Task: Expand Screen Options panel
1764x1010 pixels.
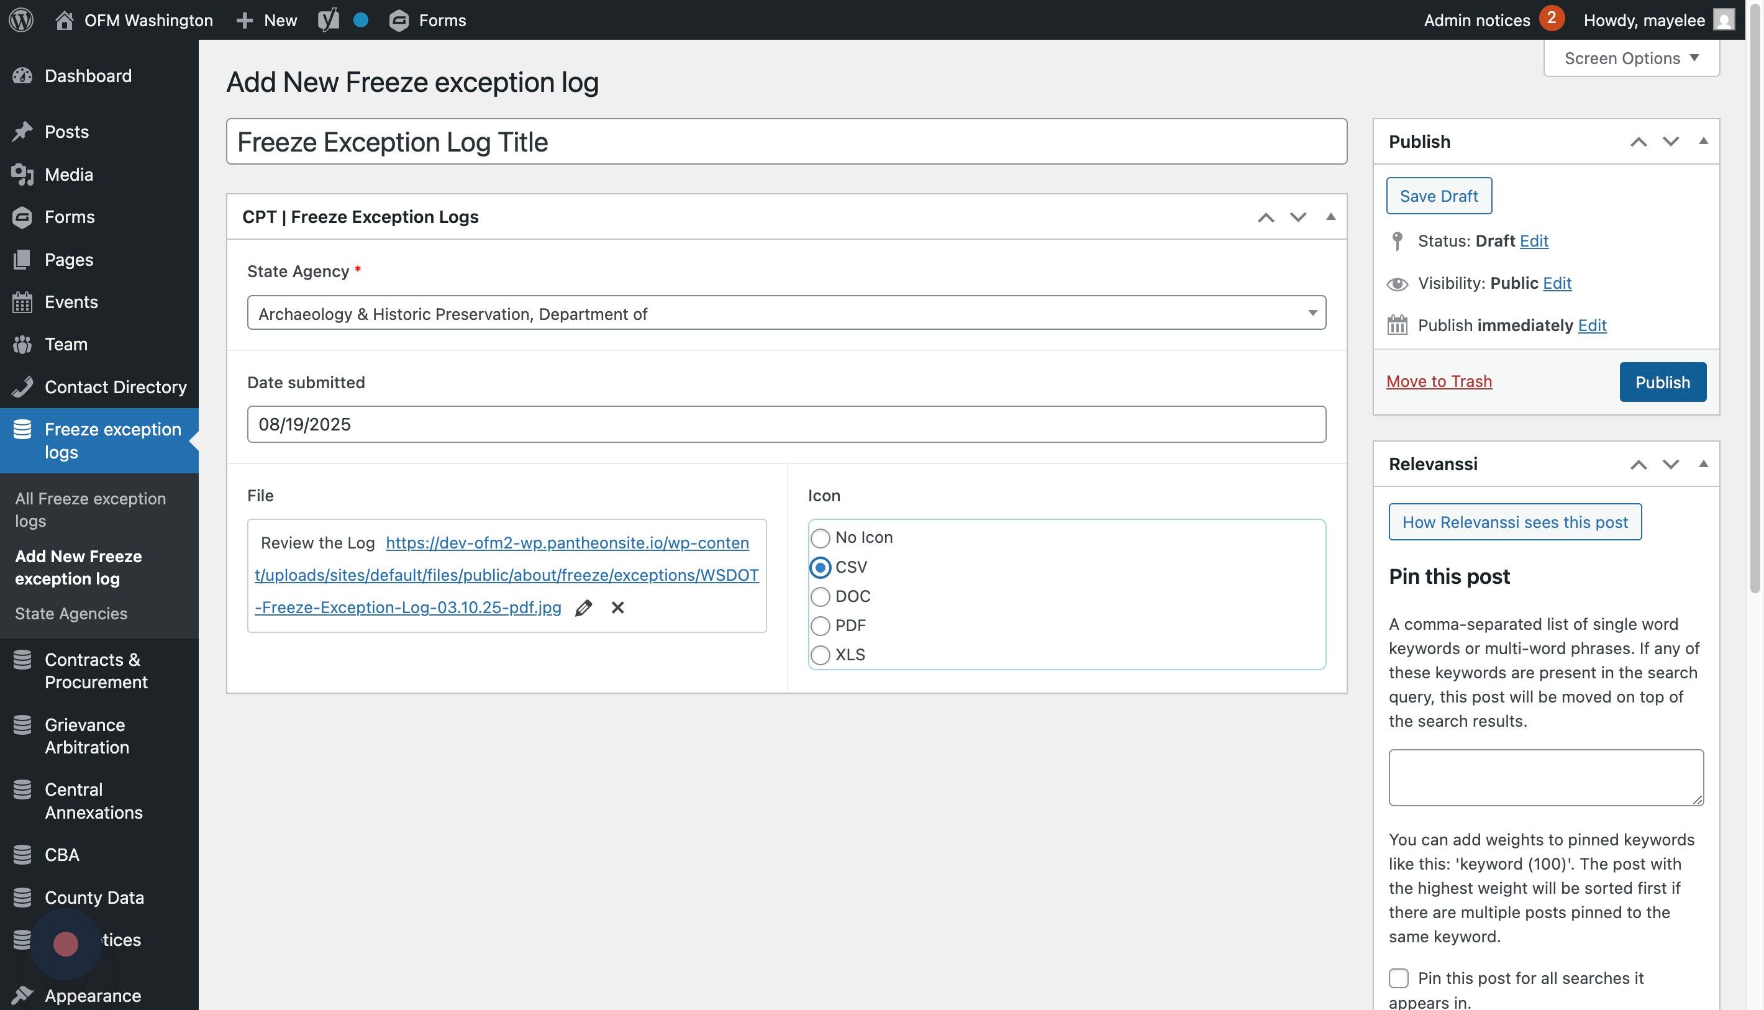Action: pyautogui.click(x=1631, y=58)
